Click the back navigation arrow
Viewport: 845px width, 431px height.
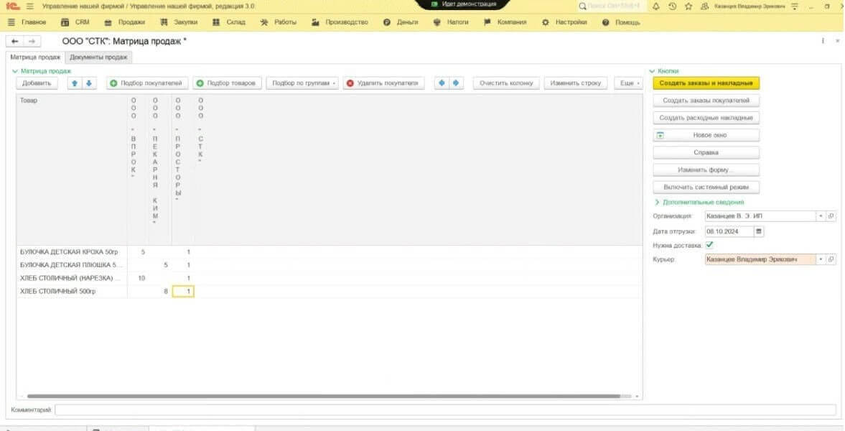click(x=15, y=42)
